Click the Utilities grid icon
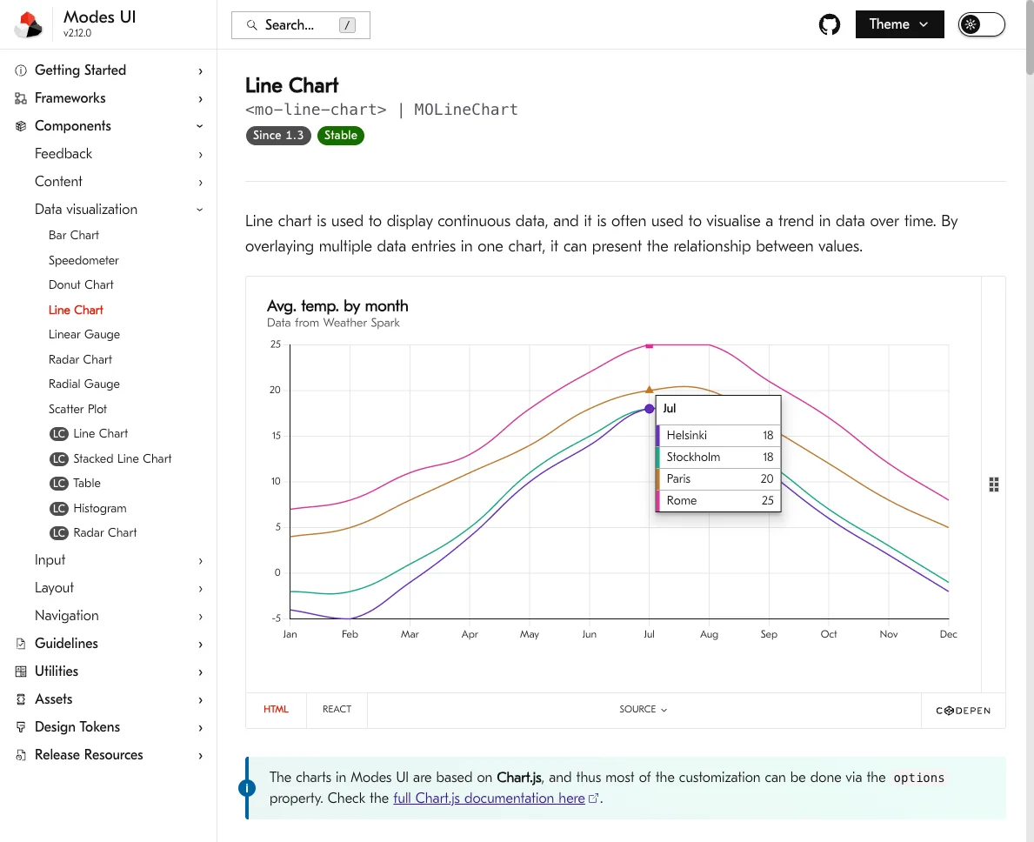 pyautogui.click(x=21, y=672)
